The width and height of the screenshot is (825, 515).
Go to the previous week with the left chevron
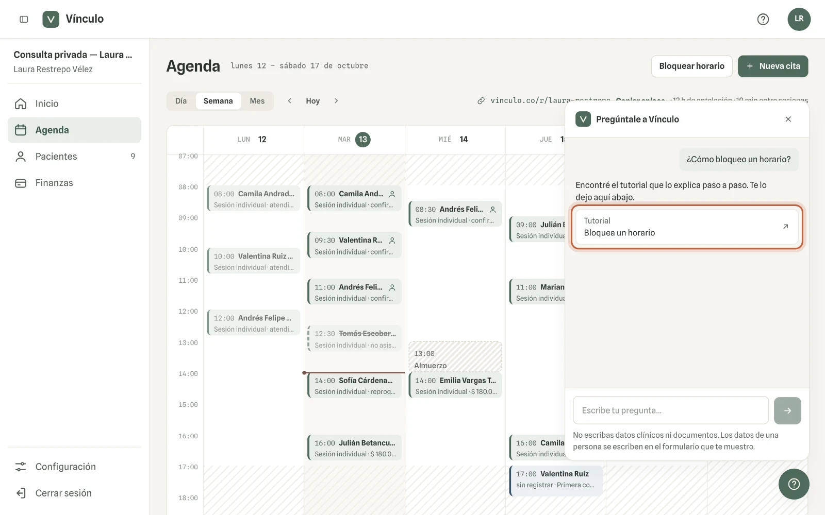click(x=290, y=101)
